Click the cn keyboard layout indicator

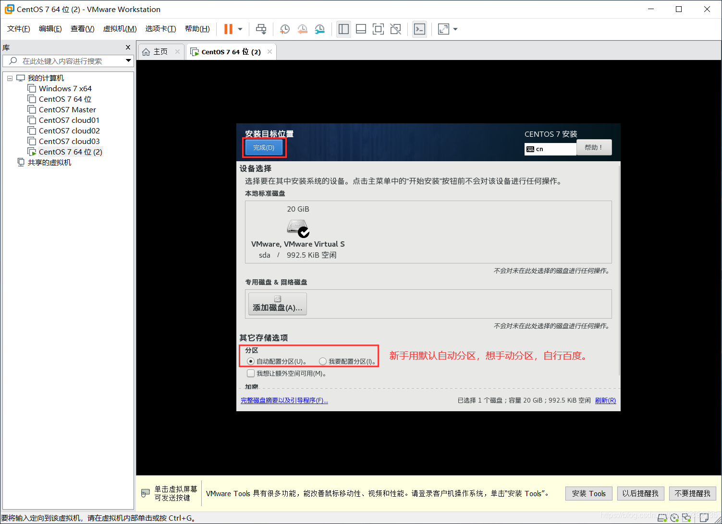tap(550, 149)
